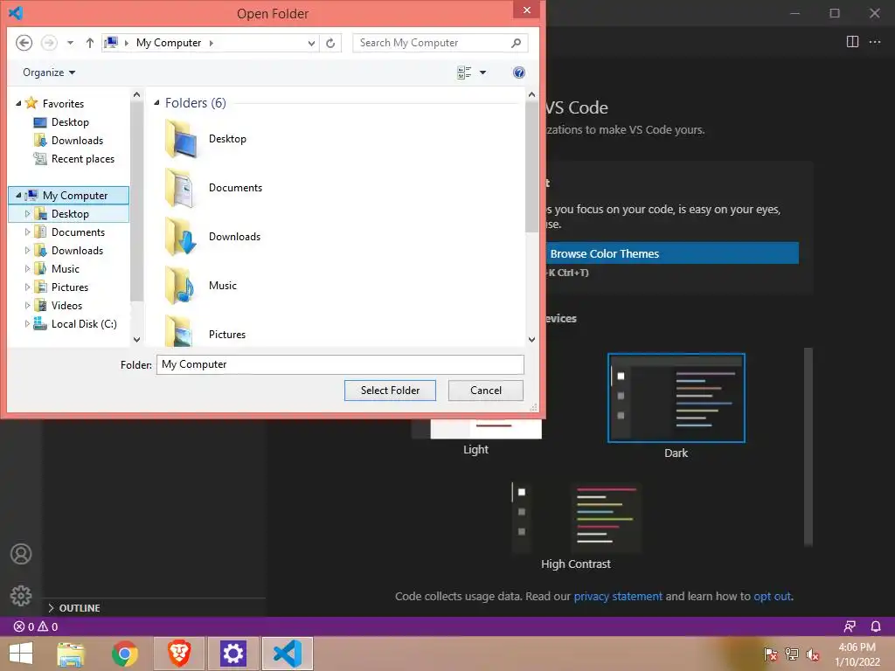895x671 pixels.
Task: Refresh the My Computer location
Action: pos(330,43)
